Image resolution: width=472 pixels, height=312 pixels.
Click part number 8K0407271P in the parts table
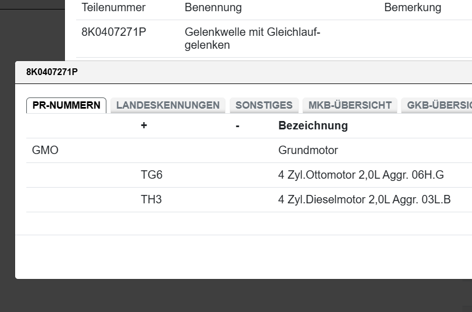coord(114,32)
